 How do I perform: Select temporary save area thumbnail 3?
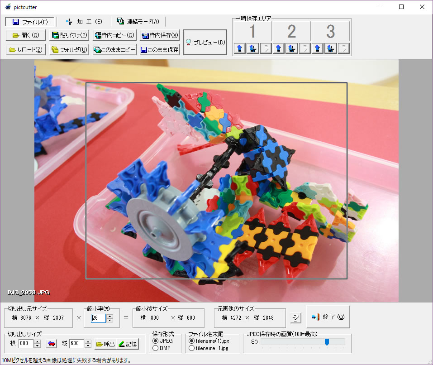(330, 31)
